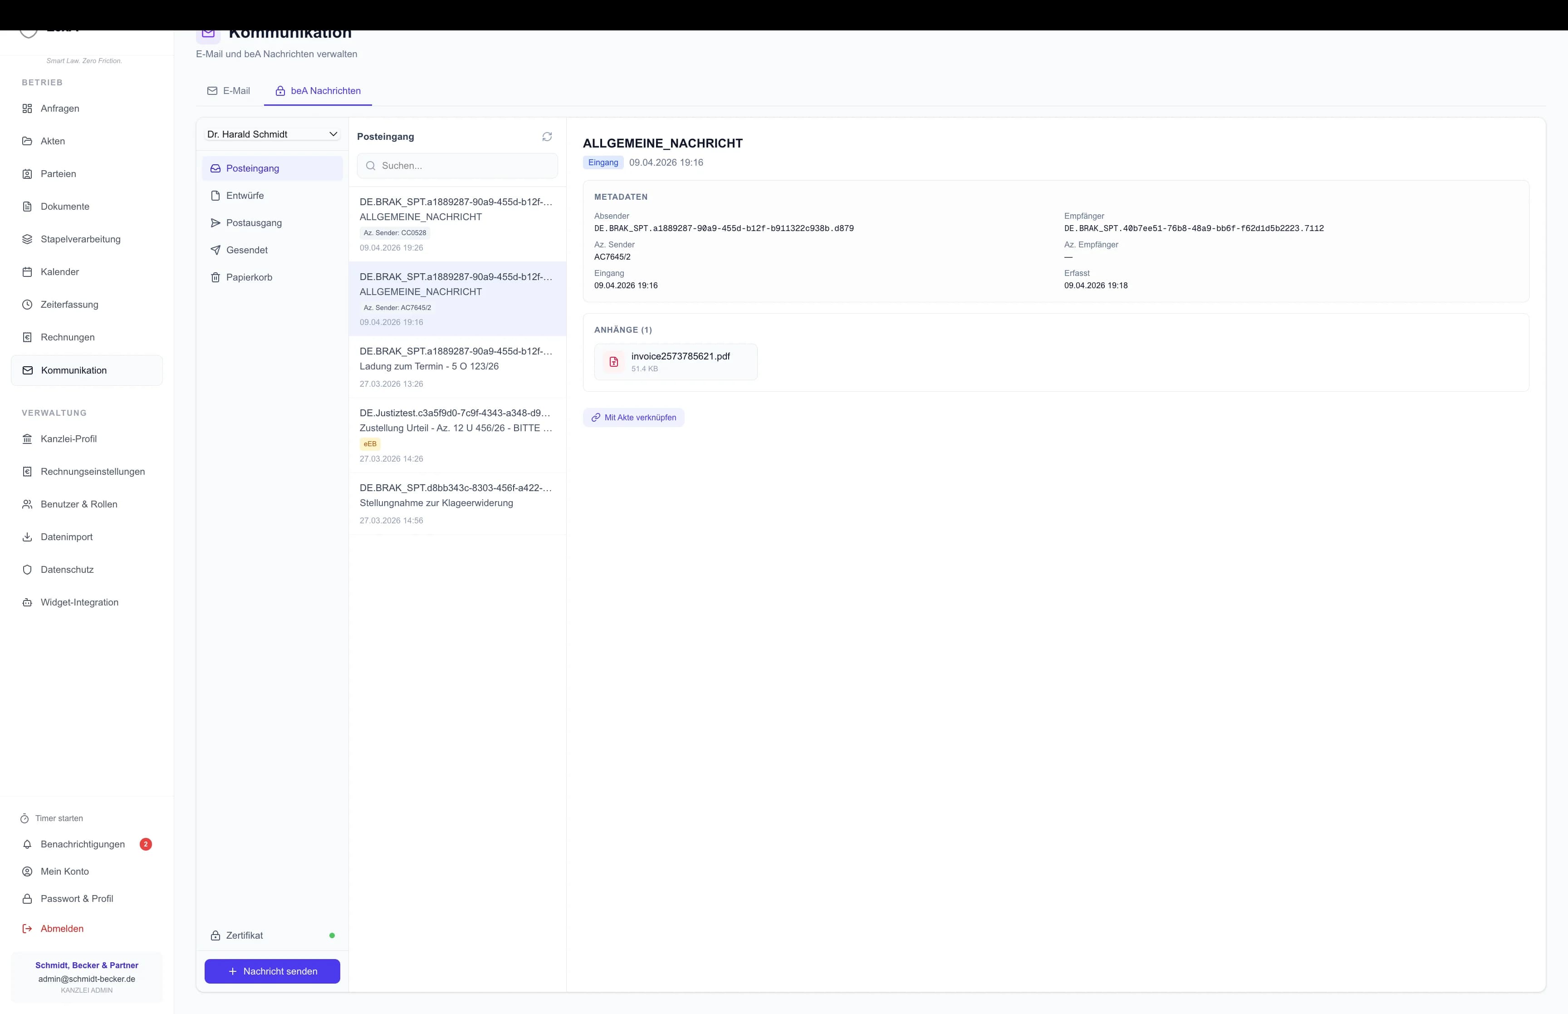
Task: Click the refresh icon beside Posteingang
Action: [x=547, y=136]
